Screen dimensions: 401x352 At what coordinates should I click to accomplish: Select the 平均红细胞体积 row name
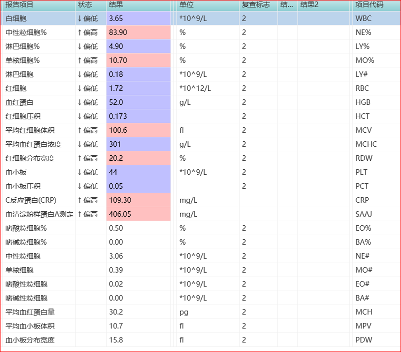click(x=30, y=130)
